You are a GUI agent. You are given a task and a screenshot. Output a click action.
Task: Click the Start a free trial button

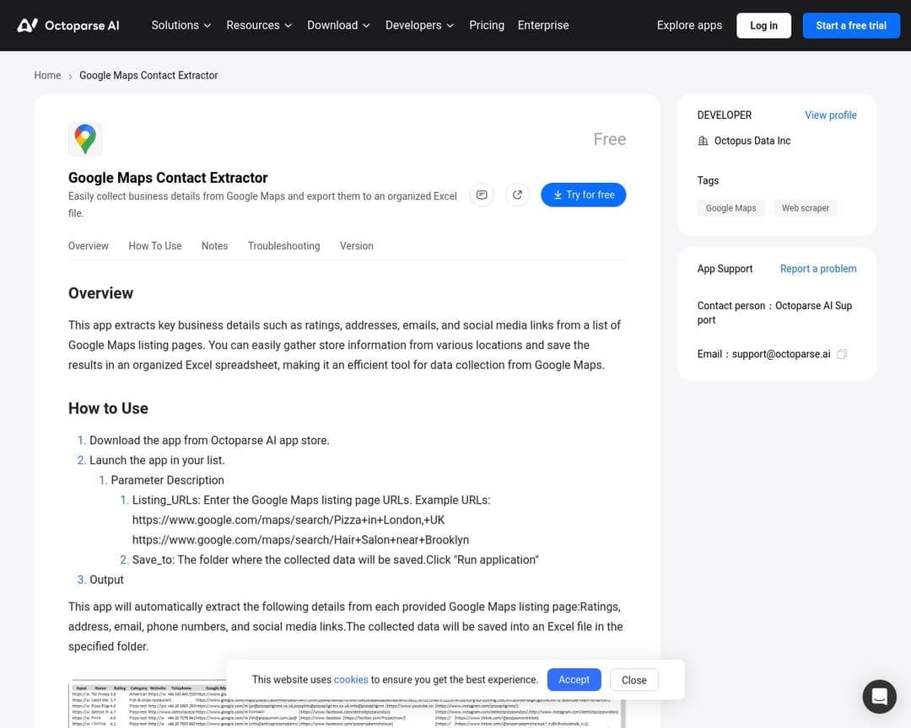tap(851, 25)
